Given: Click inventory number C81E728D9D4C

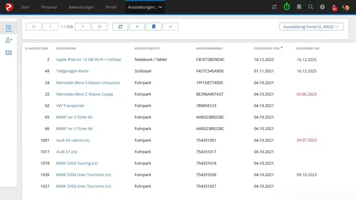Looking at the screenshot, I should [210, 60].
